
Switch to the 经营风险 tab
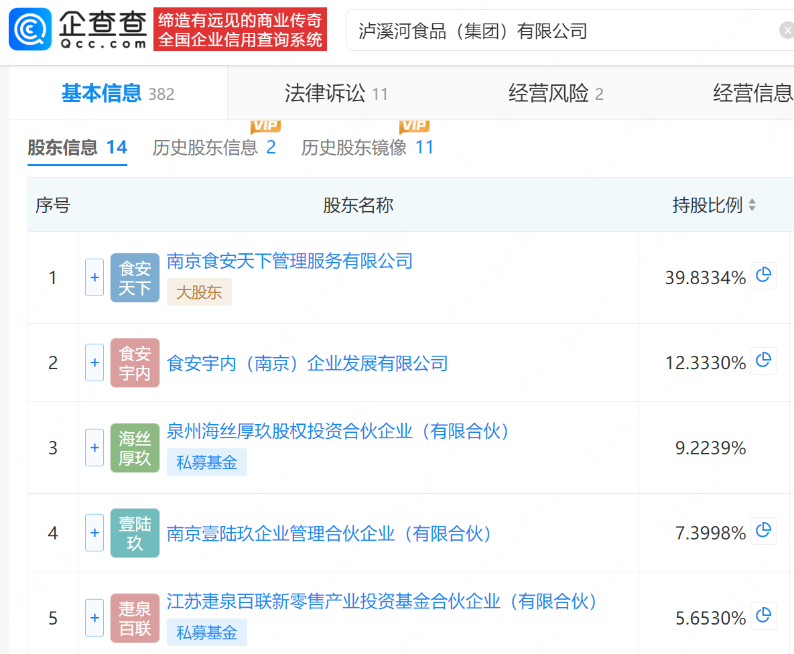(x=556, y=94)
